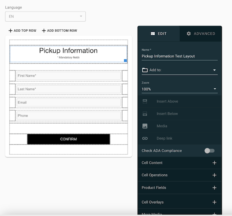Click the blue resize handle on header cell
232x216 pixels.
click(x=125, y=61)
